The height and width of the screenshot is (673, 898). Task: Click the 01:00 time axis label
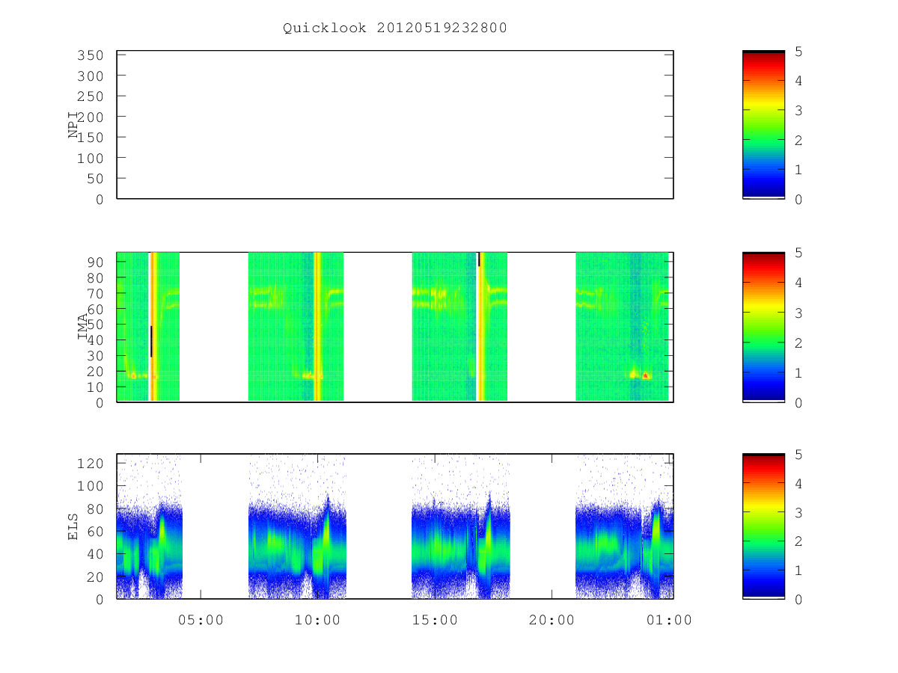pyautogui.click(x=669, y=620)
